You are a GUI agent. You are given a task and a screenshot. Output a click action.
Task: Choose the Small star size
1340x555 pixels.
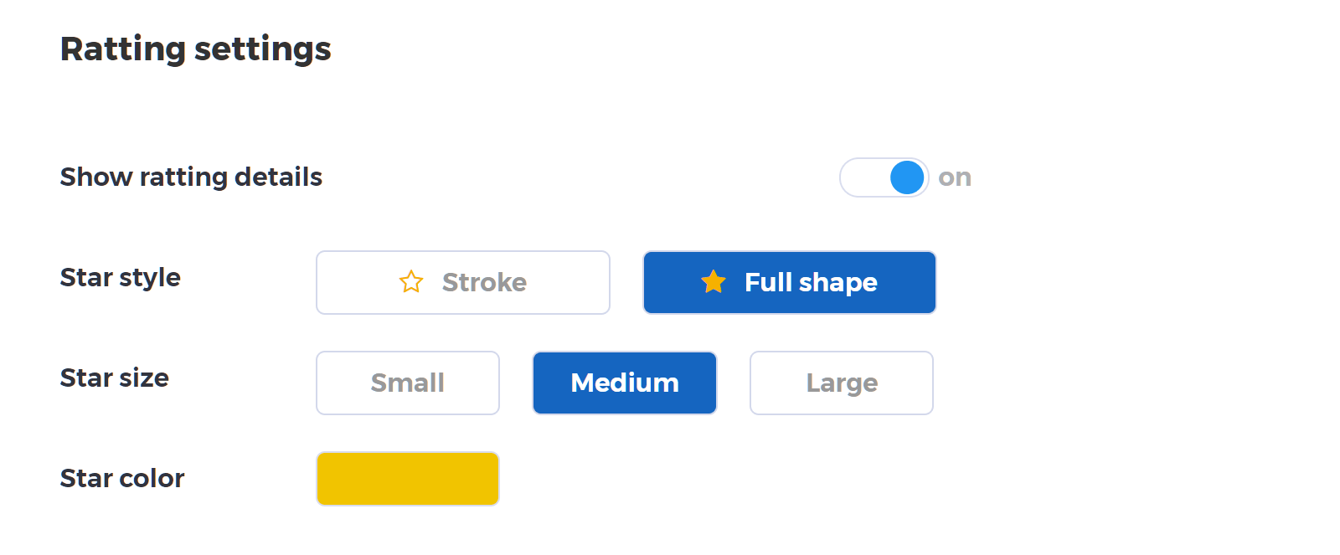pyautogui.click(x=408, y=383)
